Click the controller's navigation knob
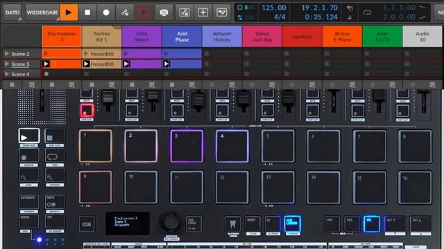 (171, 222)
